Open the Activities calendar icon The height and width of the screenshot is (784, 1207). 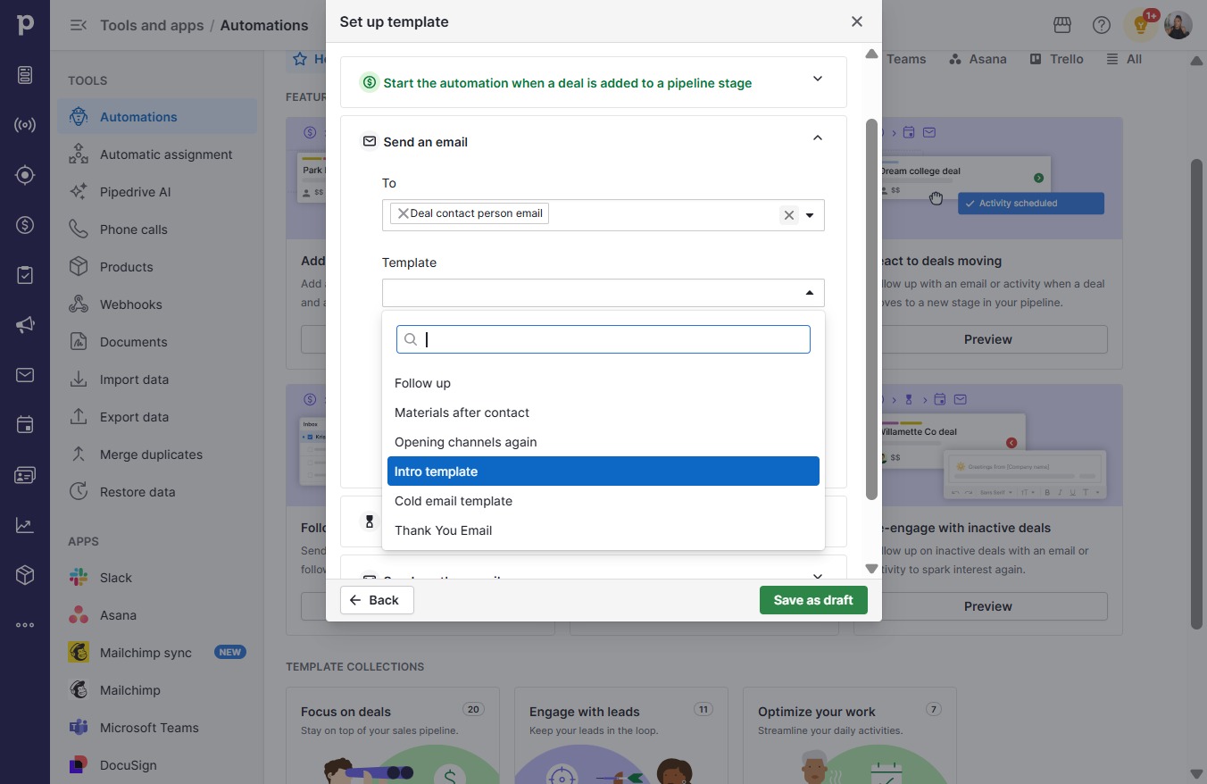(25, 425)
